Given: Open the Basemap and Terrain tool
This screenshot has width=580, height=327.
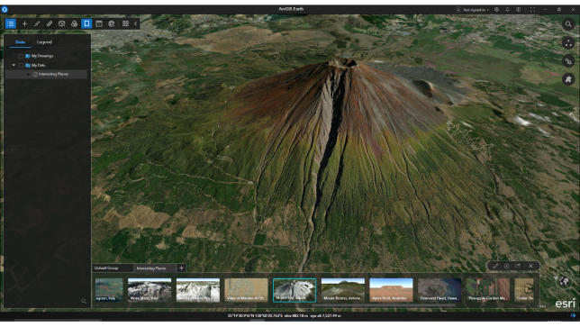Looking at the screenshot, I should click(75, 23).
